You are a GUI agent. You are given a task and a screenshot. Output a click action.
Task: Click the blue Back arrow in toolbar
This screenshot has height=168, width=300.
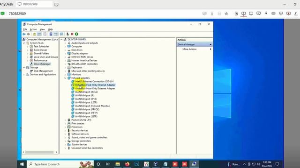click(24, 34)
